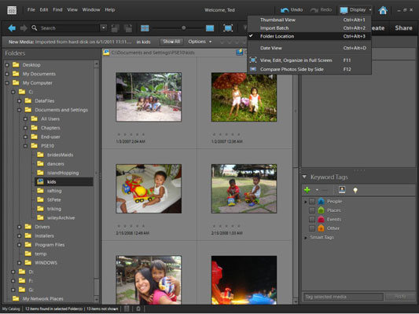The height and width of the screenshot is (314, 419).
Task: Check the Places keyword tag checkbox
Action: coord(312,210)
